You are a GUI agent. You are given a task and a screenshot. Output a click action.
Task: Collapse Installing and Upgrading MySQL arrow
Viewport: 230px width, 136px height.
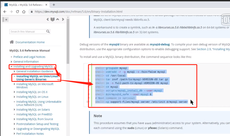pos(11,66)
